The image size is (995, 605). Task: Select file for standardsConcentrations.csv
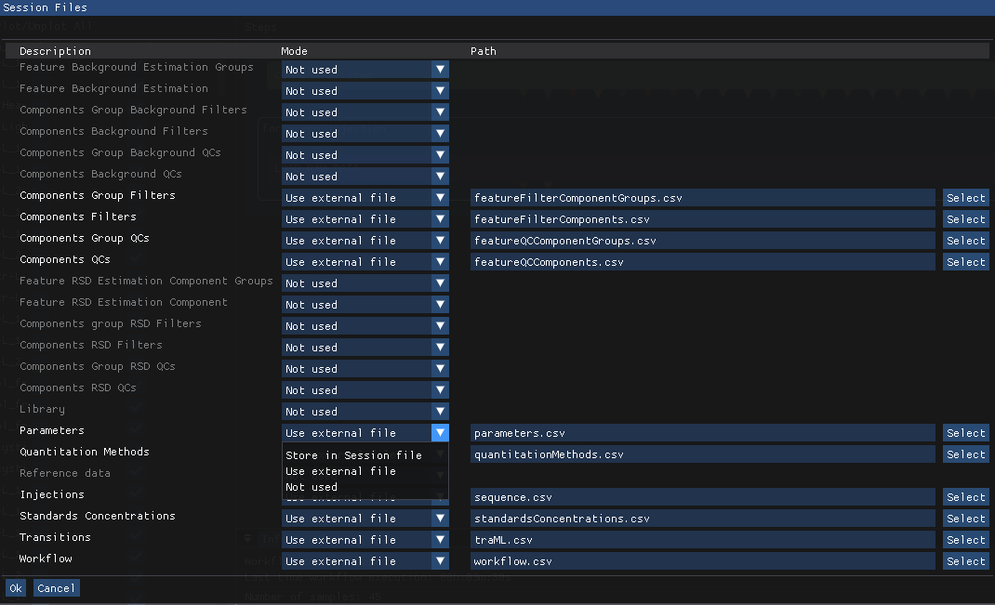[x=966, y=519]
